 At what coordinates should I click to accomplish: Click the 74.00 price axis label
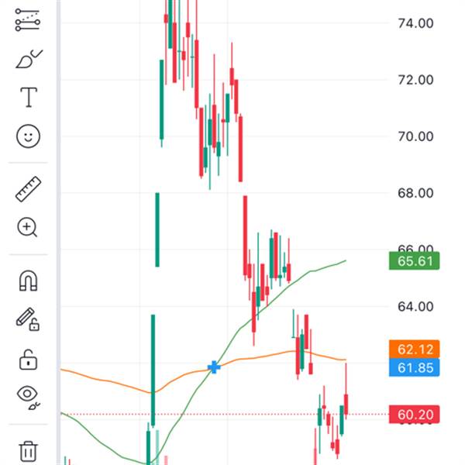tap(415, 23)
